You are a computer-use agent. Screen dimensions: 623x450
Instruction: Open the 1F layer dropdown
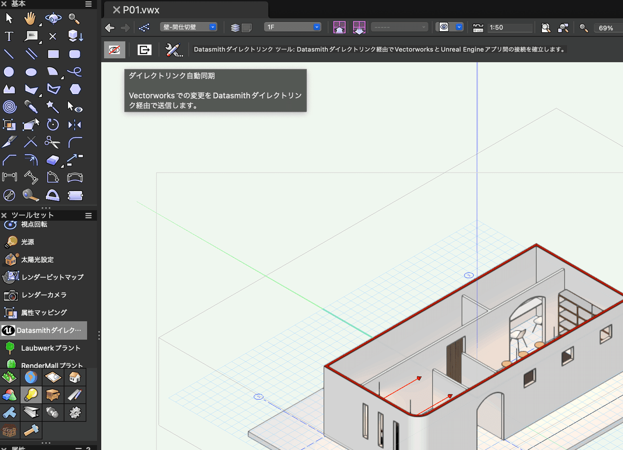coord(292,28)
